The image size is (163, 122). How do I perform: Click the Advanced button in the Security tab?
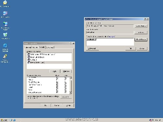click(66, 97)
